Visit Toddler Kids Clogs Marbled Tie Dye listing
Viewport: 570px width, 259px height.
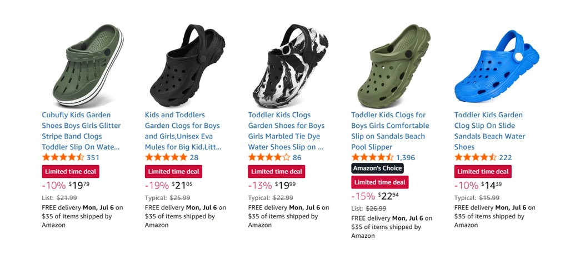pos(286,131)
